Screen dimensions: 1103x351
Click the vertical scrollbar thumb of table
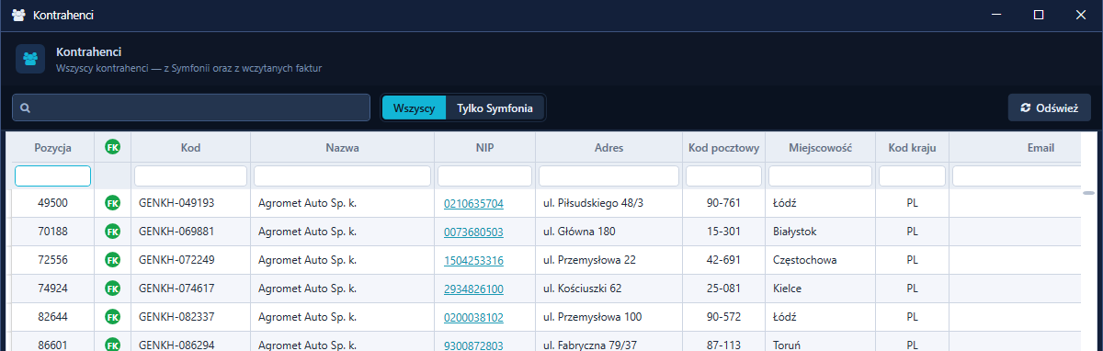coord(1088,194)
